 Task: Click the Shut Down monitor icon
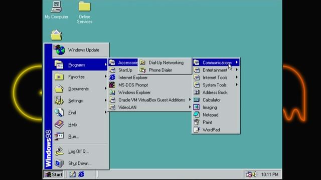click(x=59, y=163)
